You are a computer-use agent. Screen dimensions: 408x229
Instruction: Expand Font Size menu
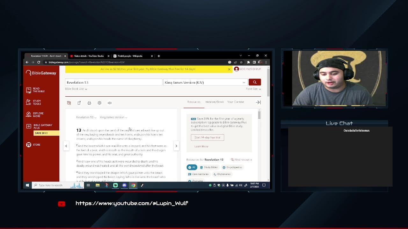pyautogui.click(x=253, y=89)
